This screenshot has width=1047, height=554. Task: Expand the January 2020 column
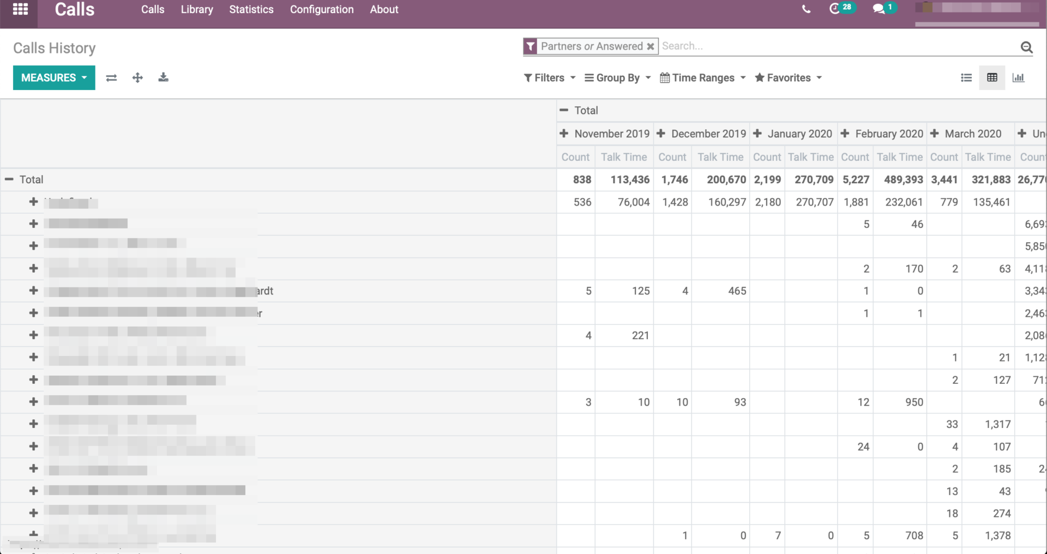click(757, 134)
